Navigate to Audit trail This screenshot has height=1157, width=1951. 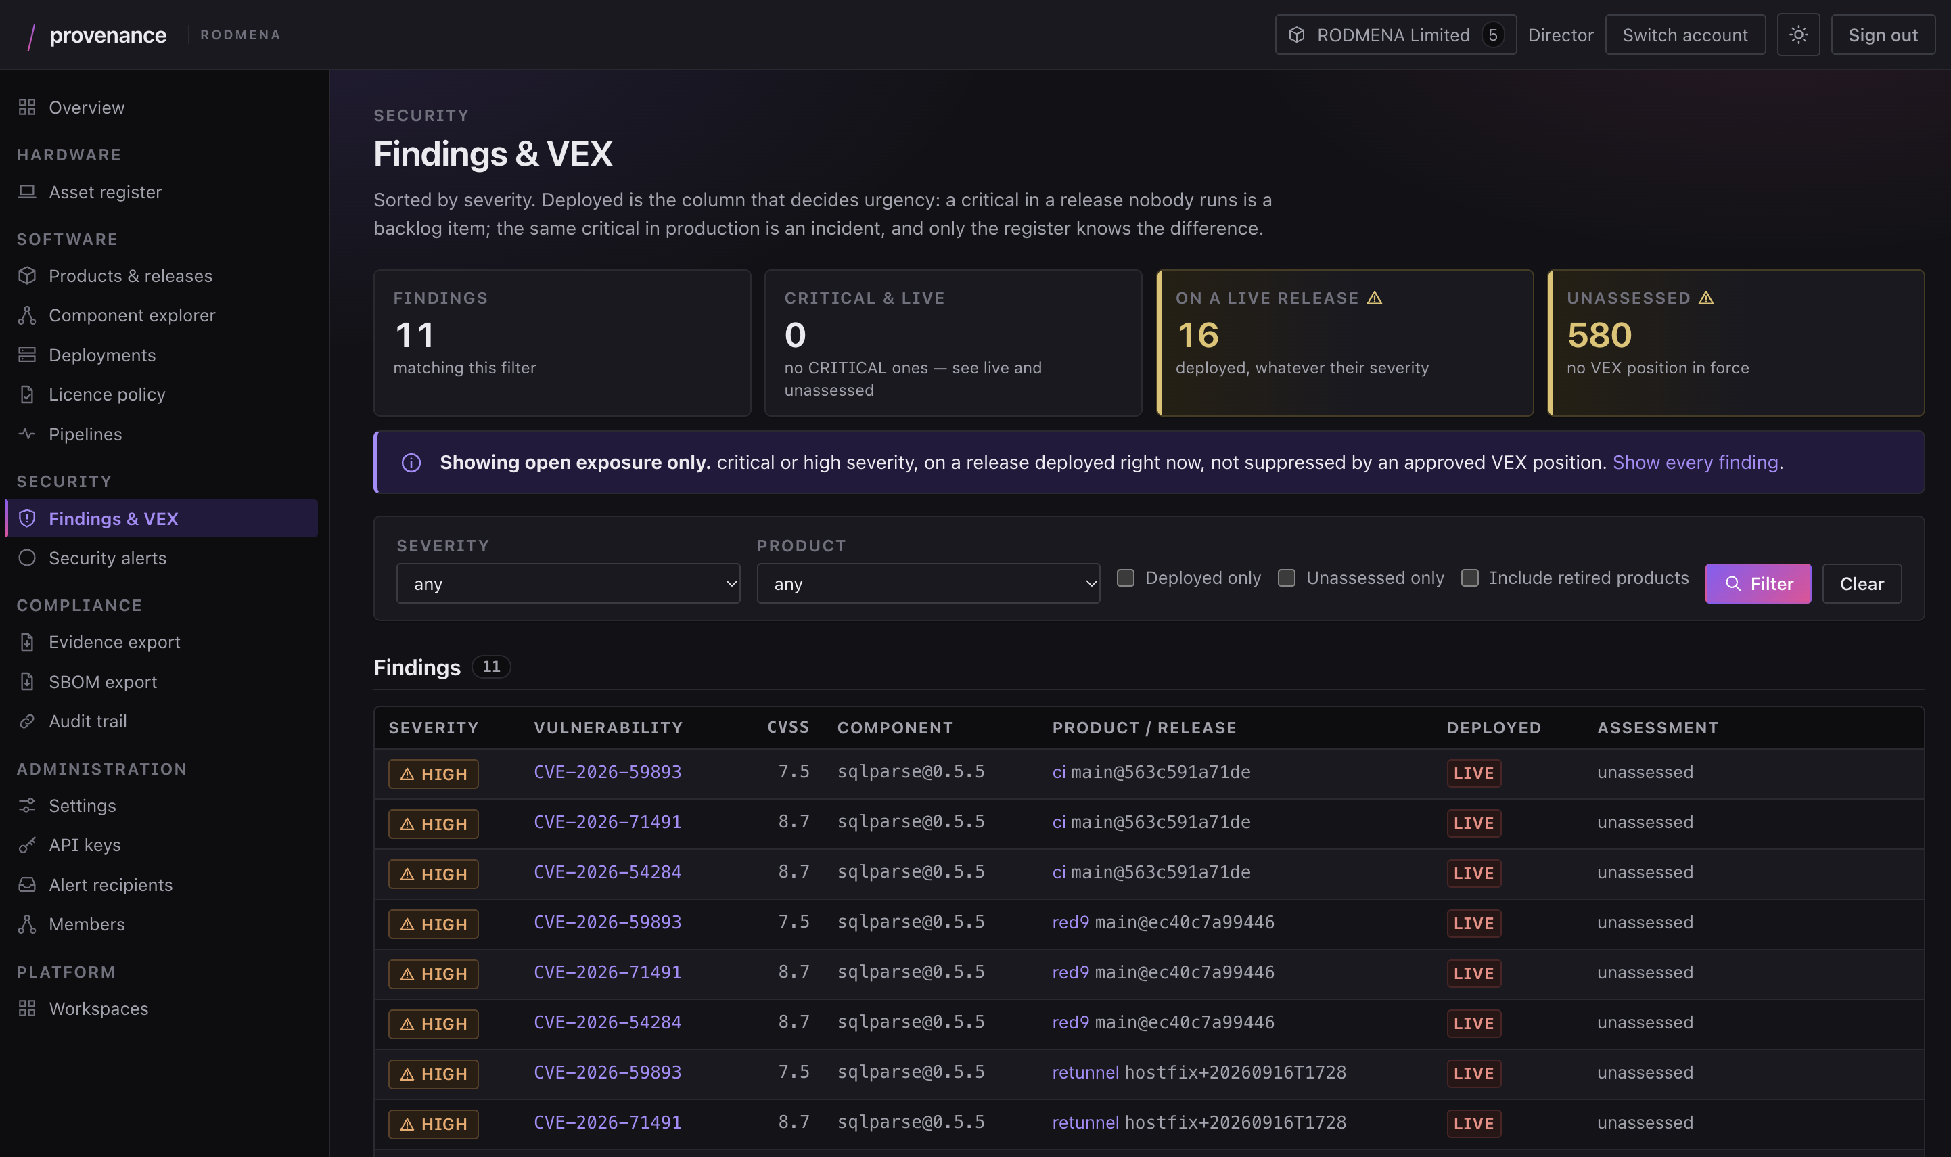(162, 721)
